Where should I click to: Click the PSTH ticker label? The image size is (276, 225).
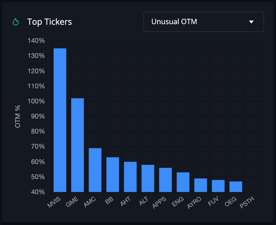(247, 202)
